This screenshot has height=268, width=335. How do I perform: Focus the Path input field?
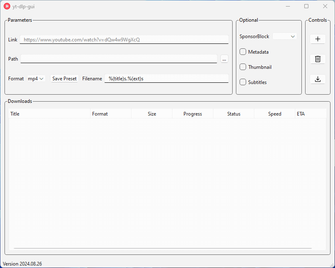(119, 59)
